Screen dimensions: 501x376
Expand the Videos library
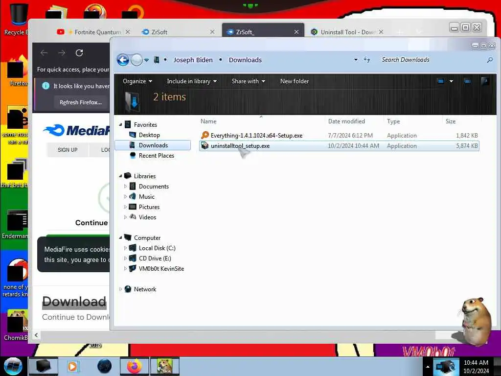[125, 217]
